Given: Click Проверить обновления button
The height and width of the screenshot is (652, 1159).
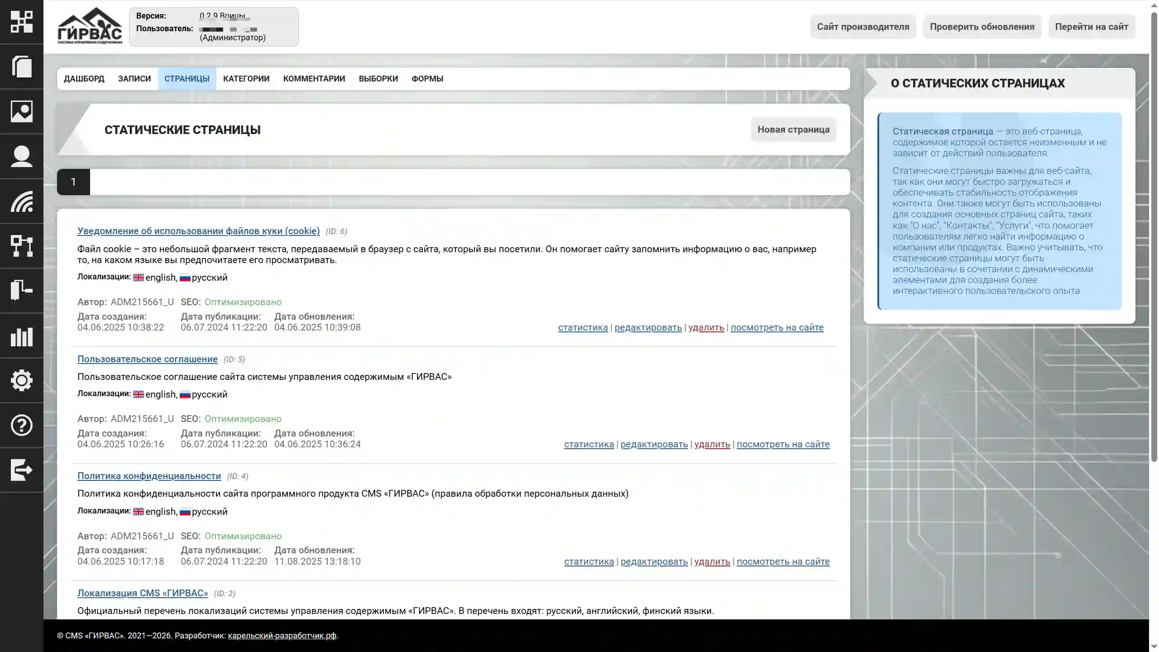Looking at the screenshot, I should pyautogui.click(x=982, y=27).
